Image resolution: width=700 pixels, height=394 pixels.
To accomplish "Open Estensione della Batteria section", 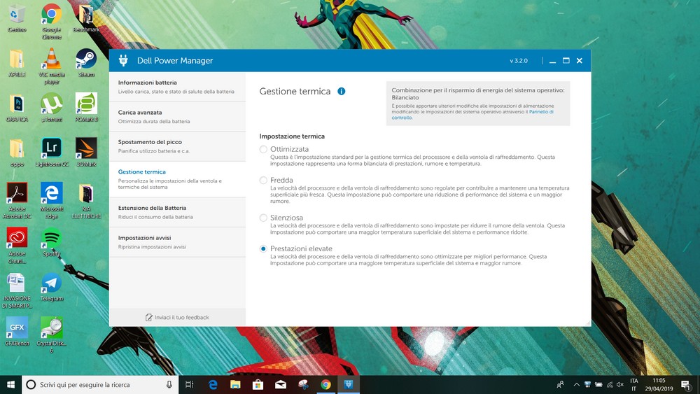I will [x=177, y=212].
